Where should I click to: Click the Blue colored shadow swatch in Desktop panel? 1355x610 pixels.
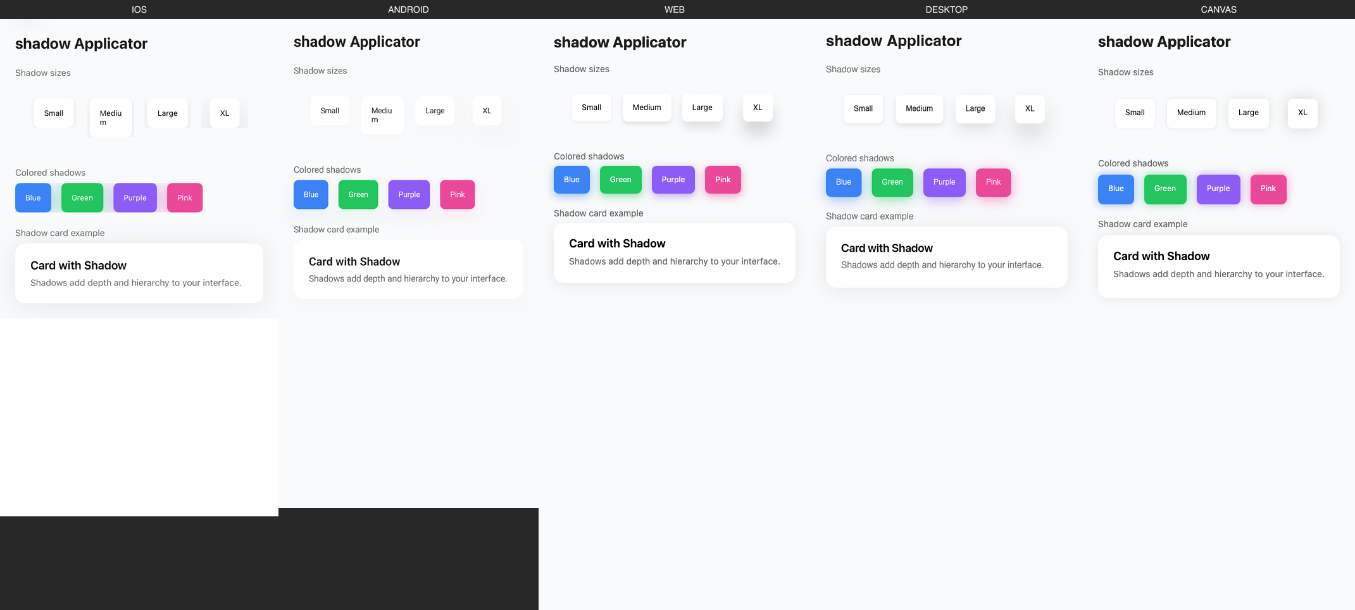[844, 182]
